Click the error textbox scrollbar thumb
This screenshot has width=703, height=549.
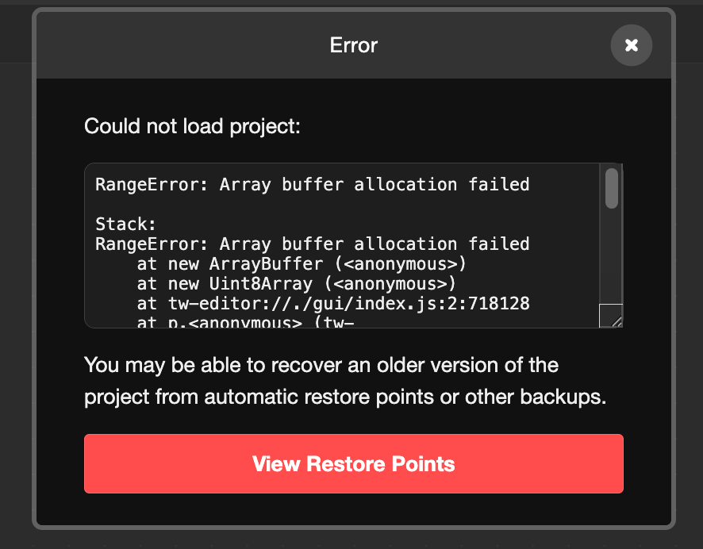[x=611, y=188]
